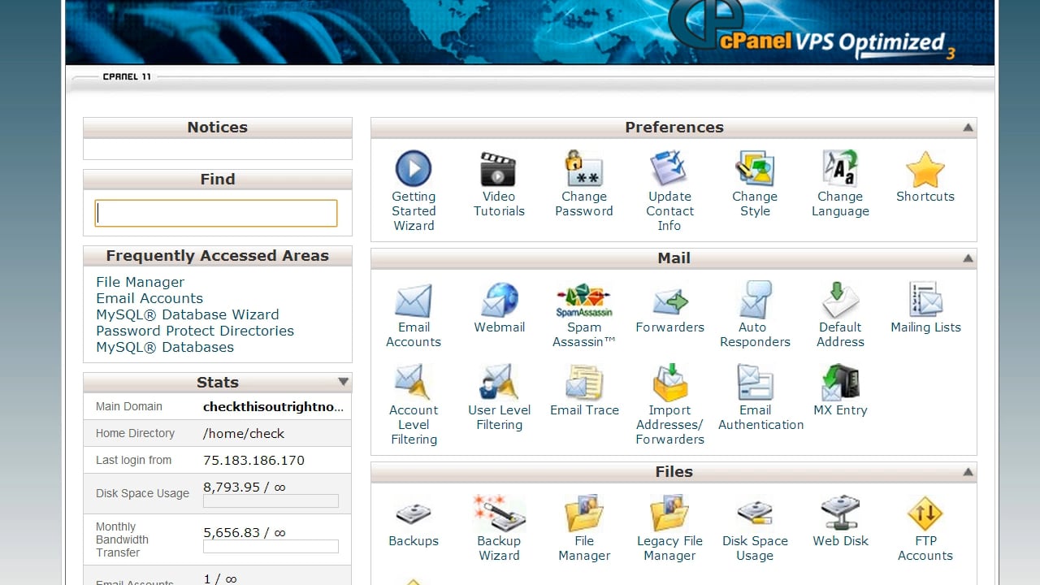Click the Web Disk icon

840,514
